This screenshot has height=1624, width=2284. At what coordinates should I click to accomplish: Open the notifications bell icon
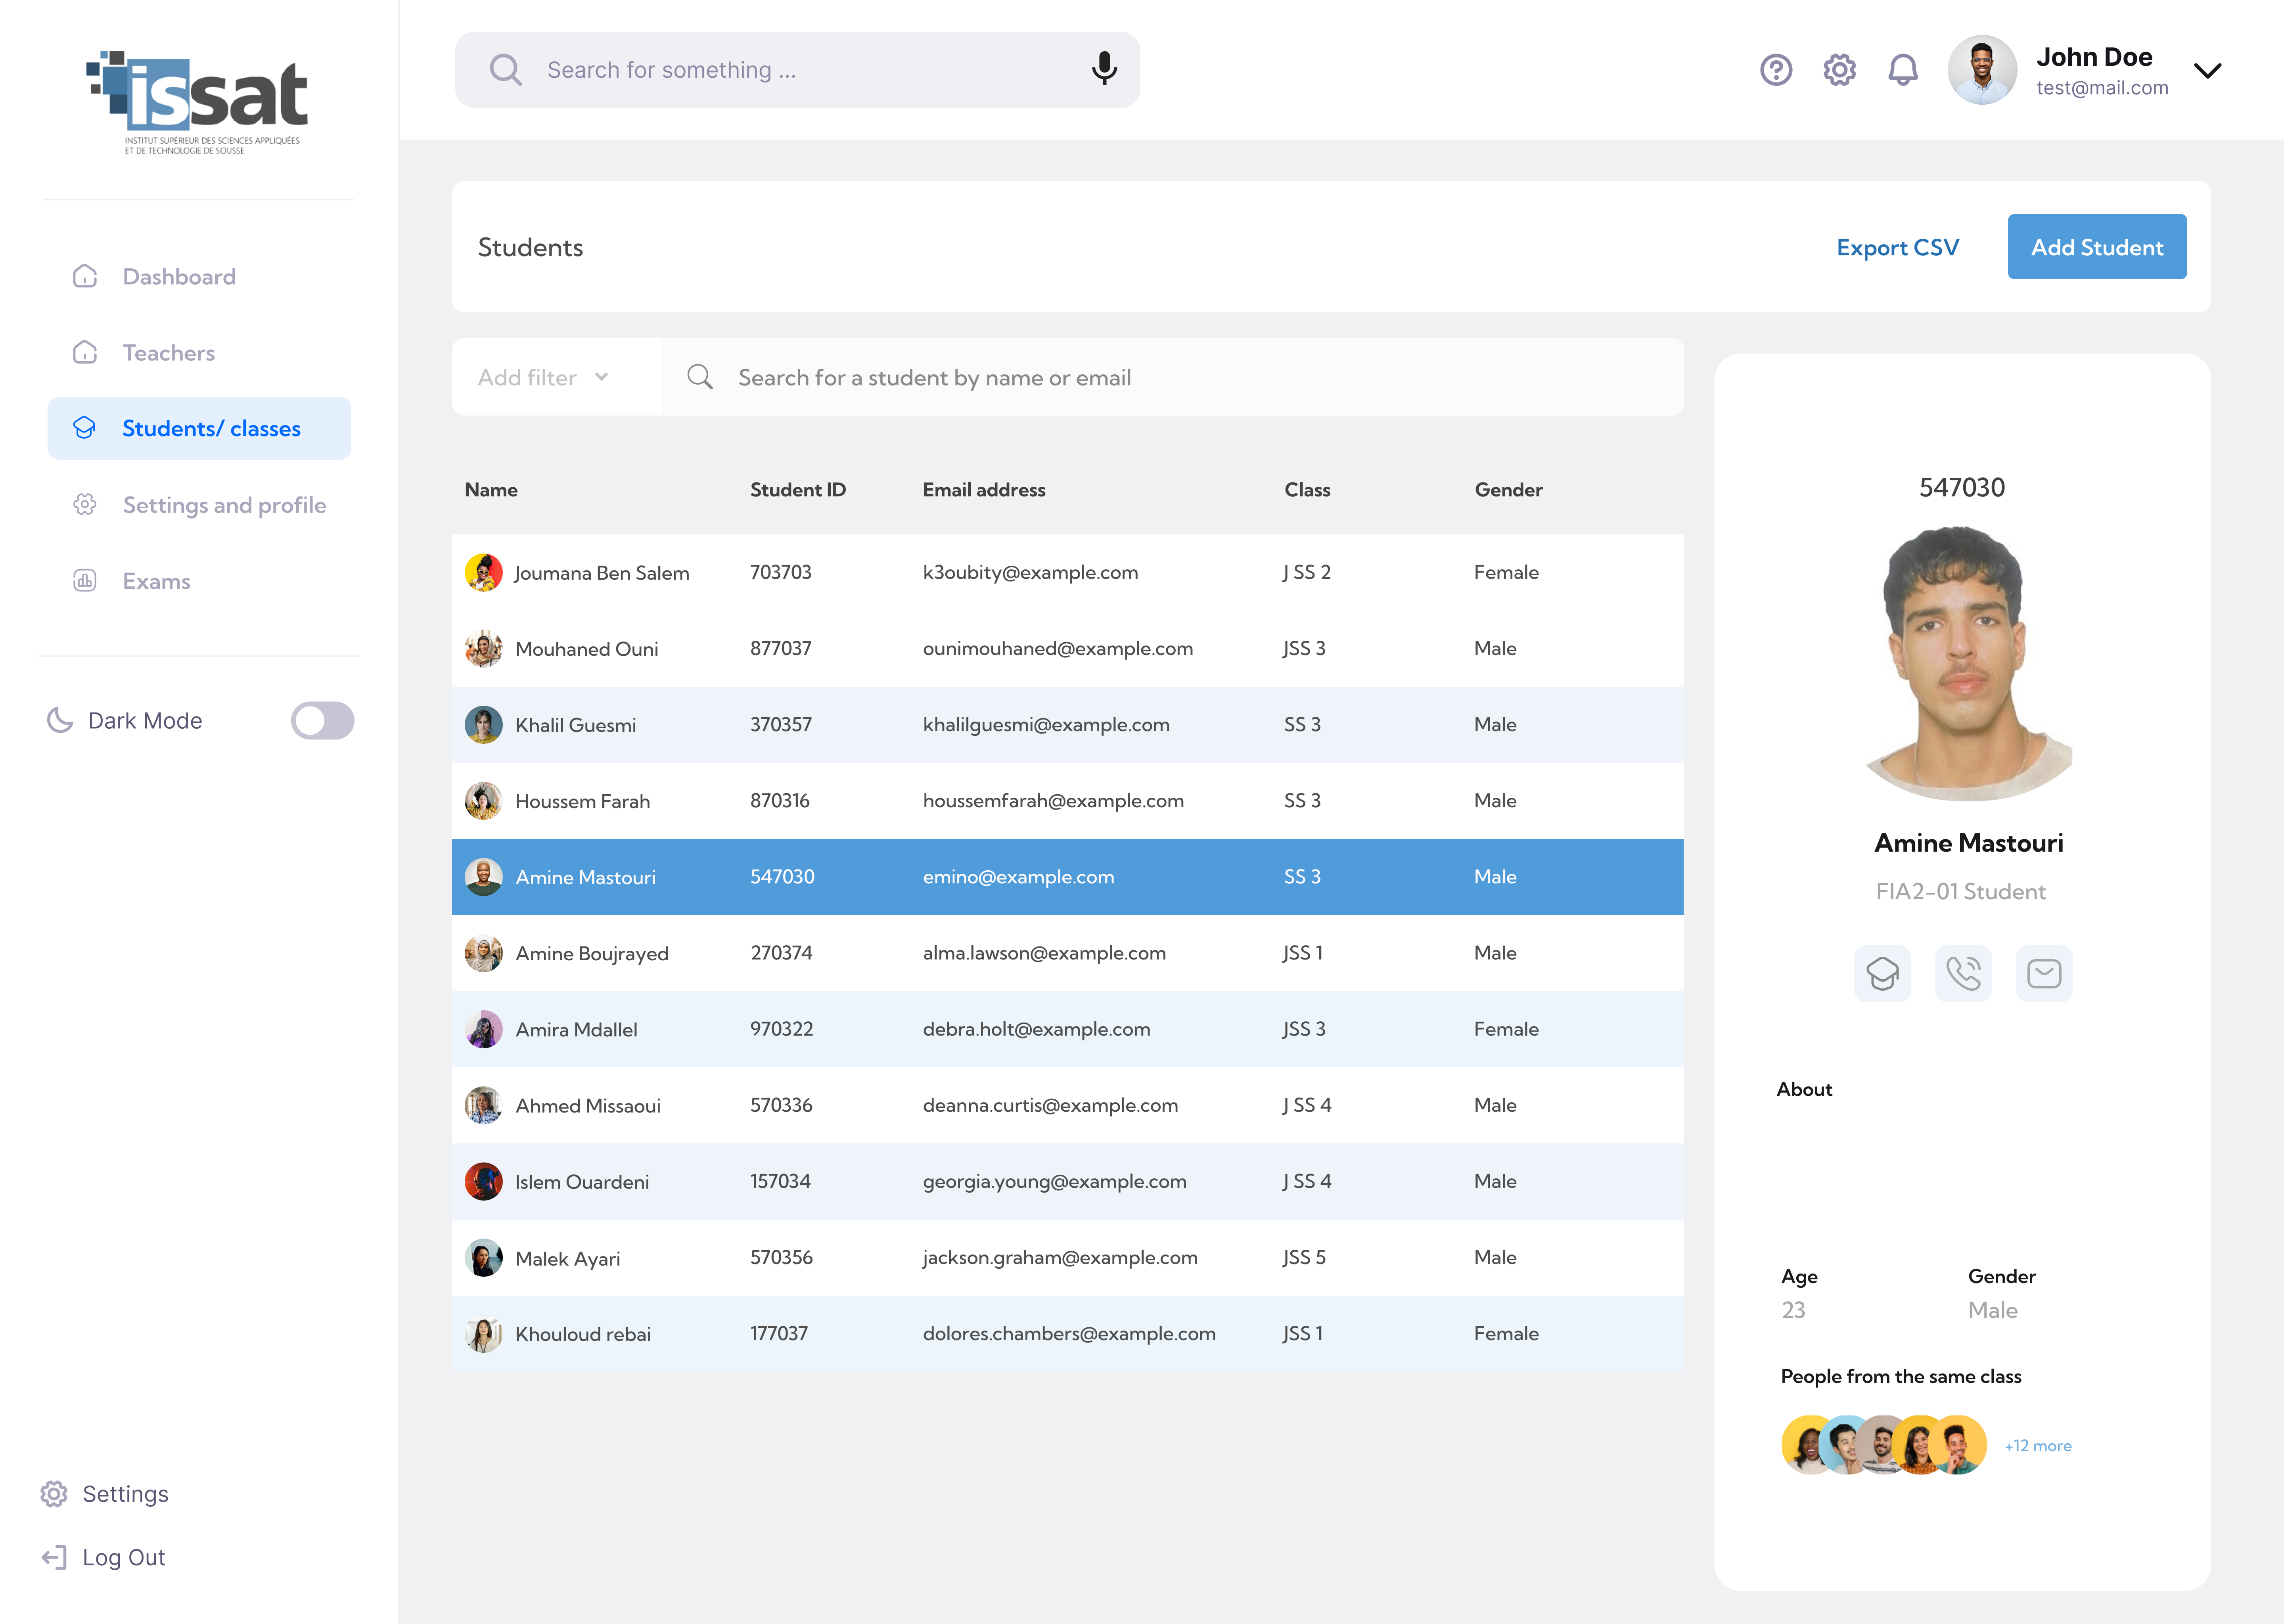(1903, 70)
